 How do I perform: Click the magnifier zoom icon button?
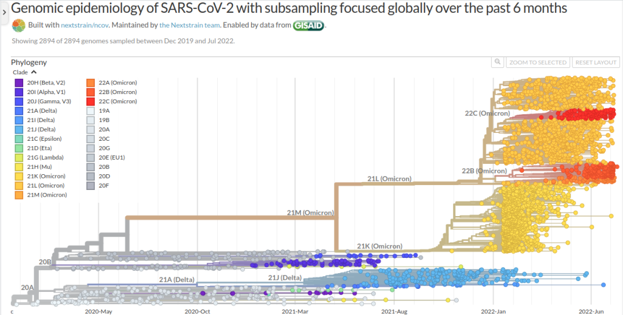[498, 62]
